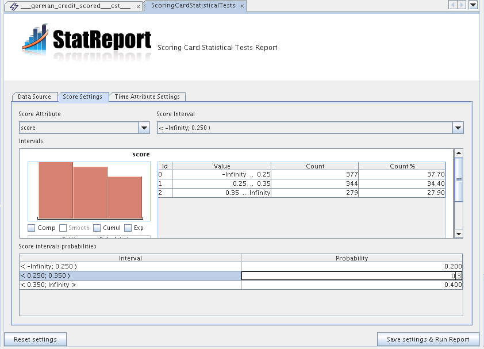
Task: Enable the Comp checkbox
Action: (x=31, y=228)
